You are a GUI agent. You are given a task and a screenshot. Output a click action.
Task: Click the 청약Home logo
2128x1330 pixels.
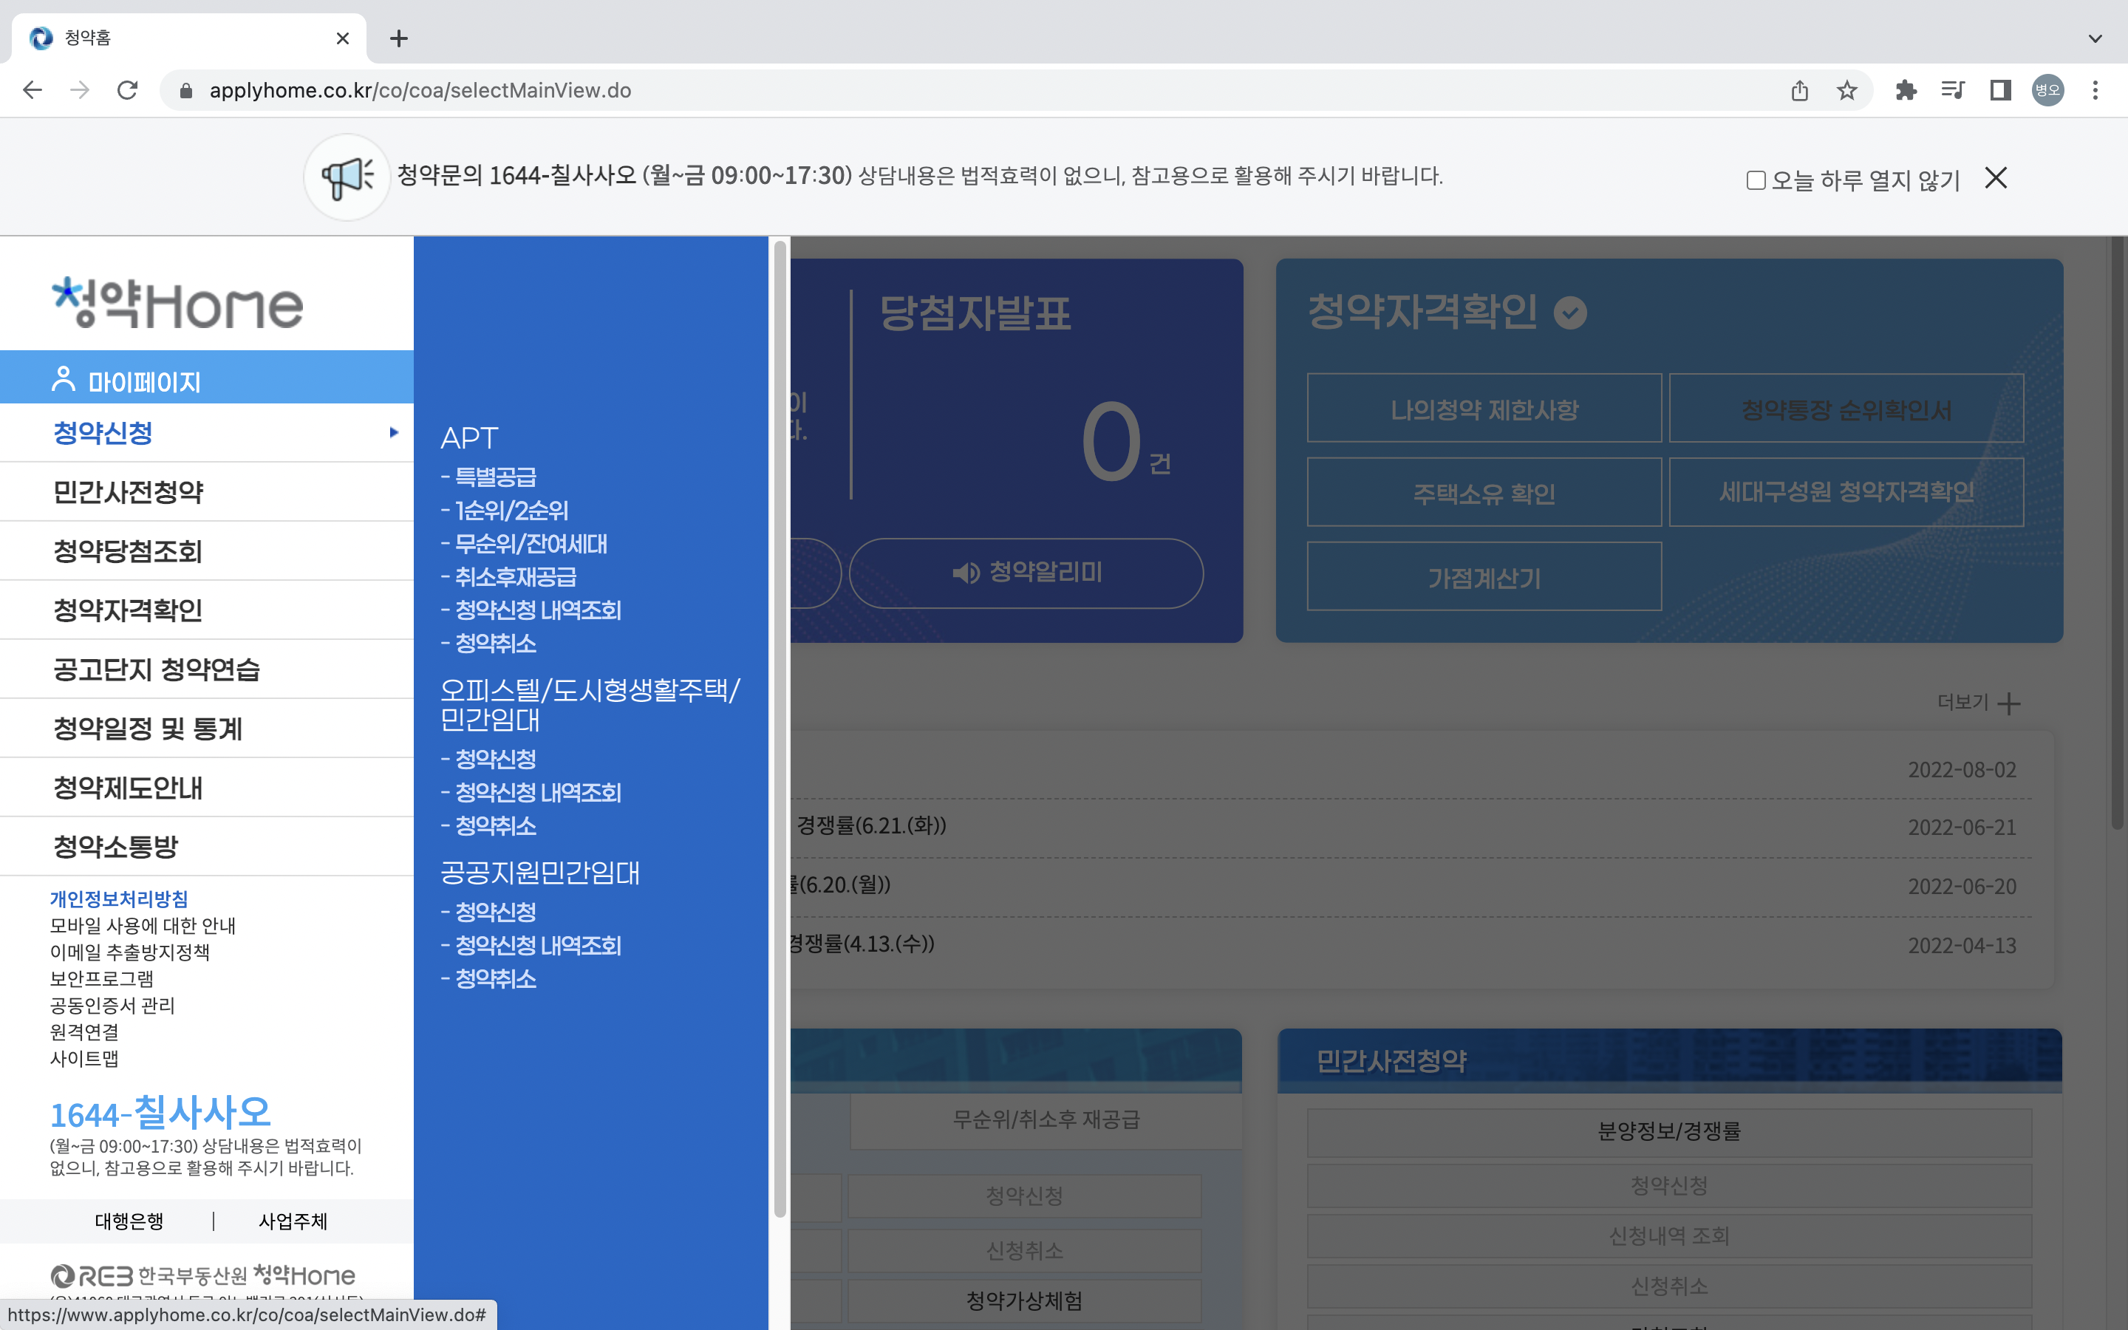click(x=177, y=304)
